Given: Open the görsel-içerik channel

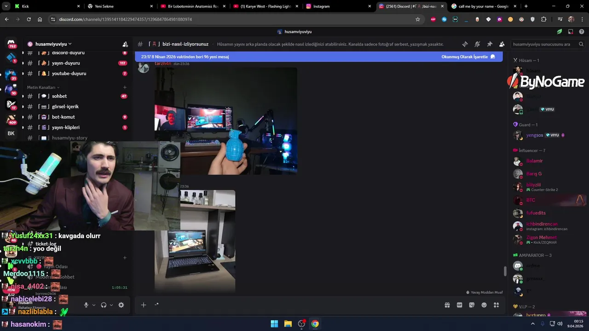Looking at the screenshot, I should (77, 107).
